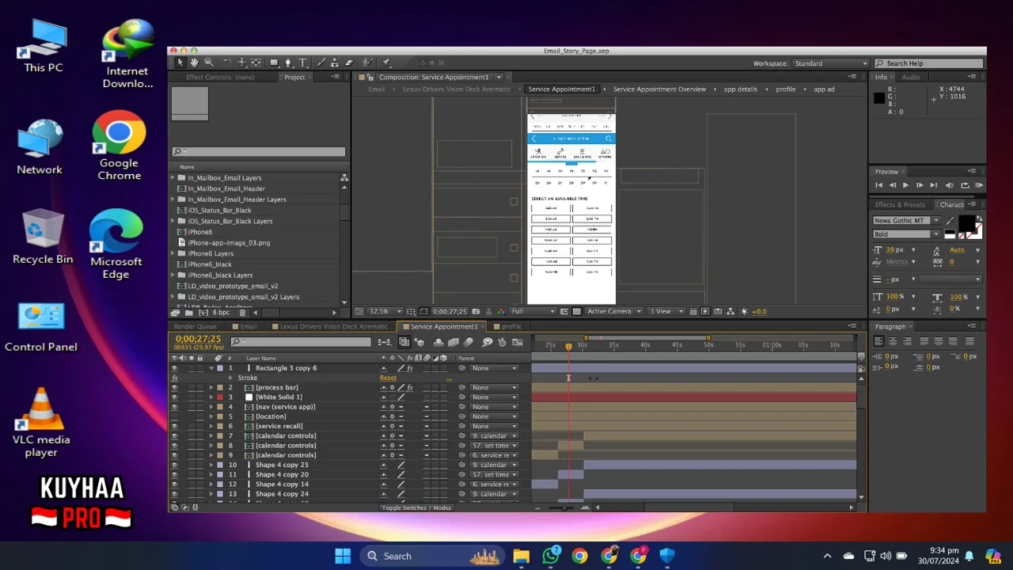Switch to the Render Queue tab
The image size is (1013, 570).
pyautogui.click(x=195, y=326)
